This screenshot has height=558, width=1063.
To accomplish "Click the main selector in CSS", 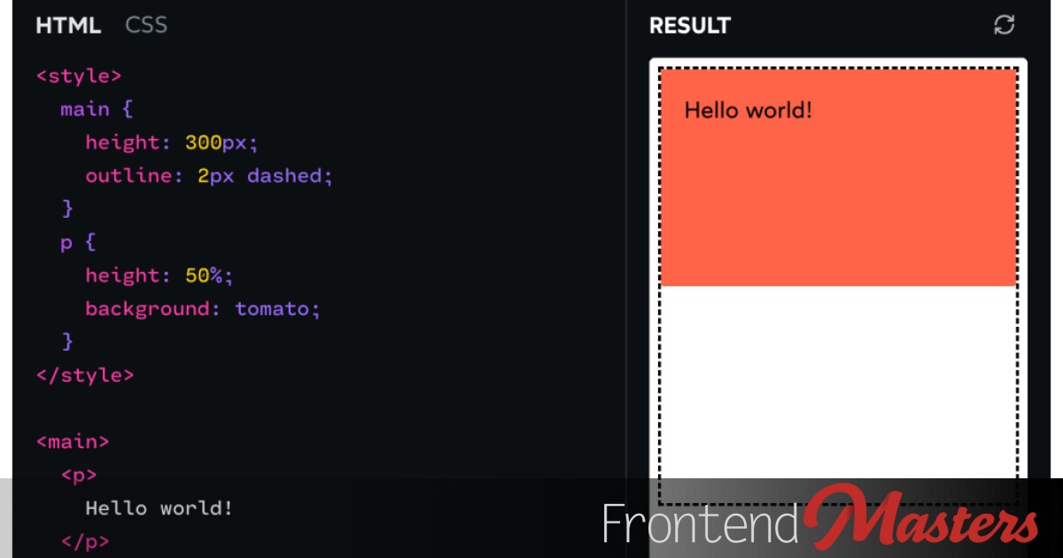I will [x=85, y=110].
